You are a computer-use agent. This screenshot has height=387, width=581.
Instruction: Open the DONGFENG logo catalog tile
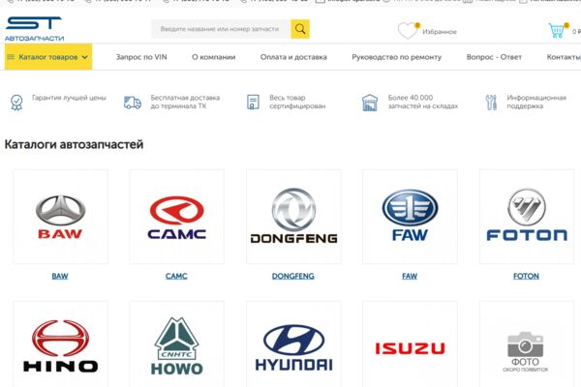(x=293, y=217)
